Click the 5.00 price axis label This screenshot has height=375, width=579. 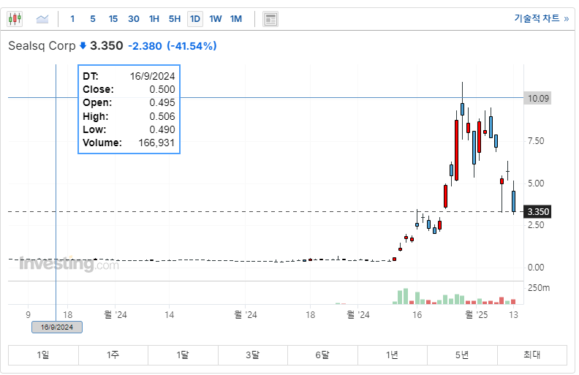(x=536, y=183)
